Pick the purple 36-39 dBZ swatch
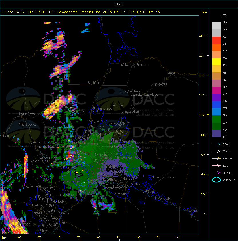 216,98
